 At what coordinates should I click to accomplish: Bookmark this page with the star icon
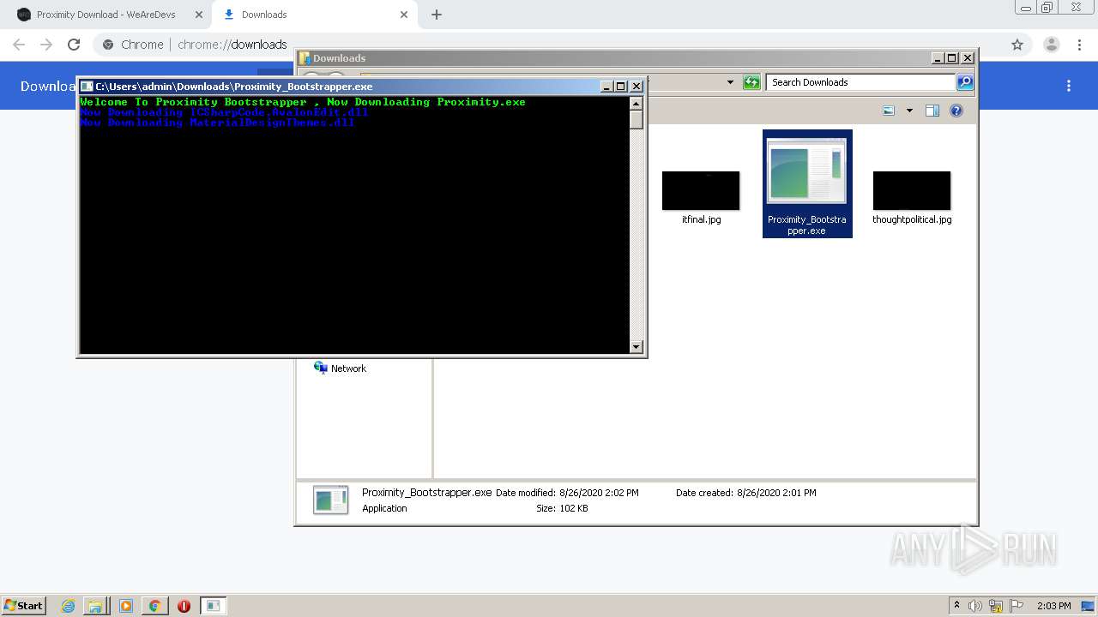click(x=1017, y=45)
